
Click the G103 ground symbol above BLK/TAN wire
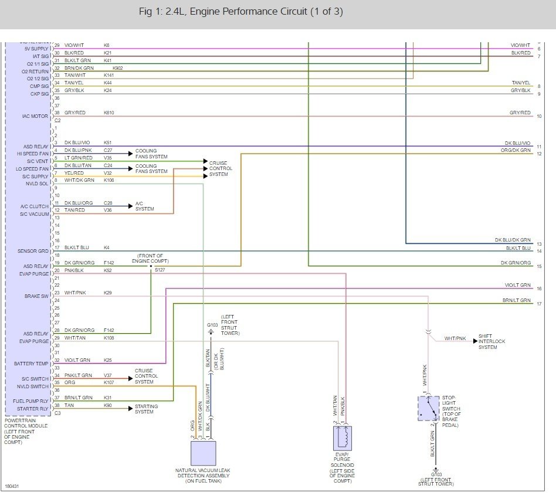pyautogui.click(x=211, y=332)
